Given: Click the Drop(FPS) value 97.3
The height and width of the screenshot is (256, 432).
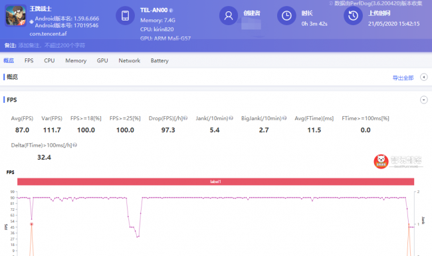Looking at the screenshot, I should click(168, 130).
